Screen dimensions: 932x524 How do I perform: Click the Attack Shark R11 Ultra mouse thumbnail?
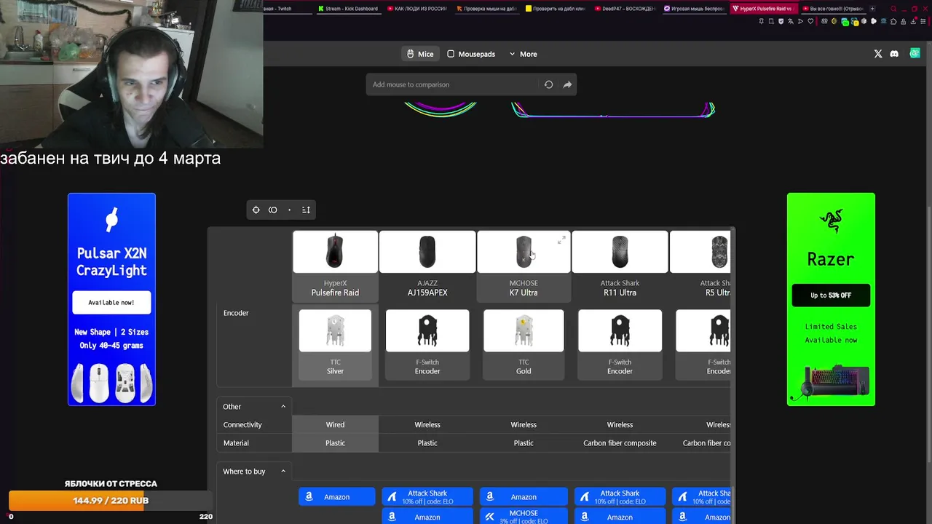[x=620, y=252]
